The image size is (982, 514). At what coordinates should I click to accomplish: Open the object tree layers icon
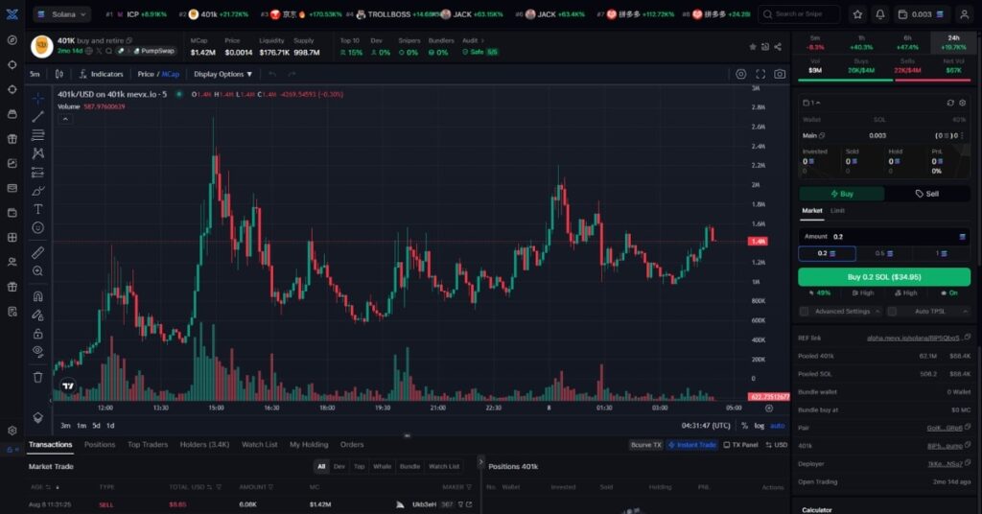(x=38, y=417)
